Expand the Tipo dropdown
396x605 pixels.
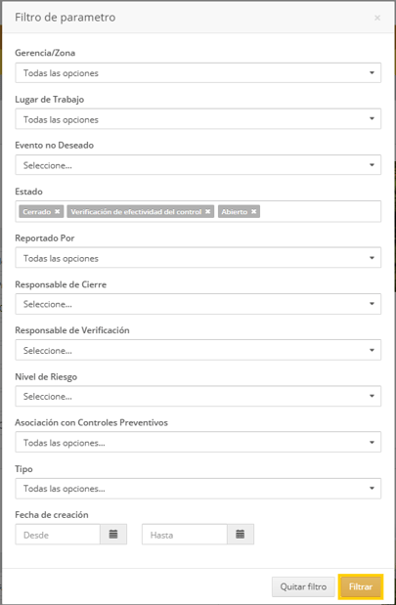pyautogui.click(x=198, y=489)
